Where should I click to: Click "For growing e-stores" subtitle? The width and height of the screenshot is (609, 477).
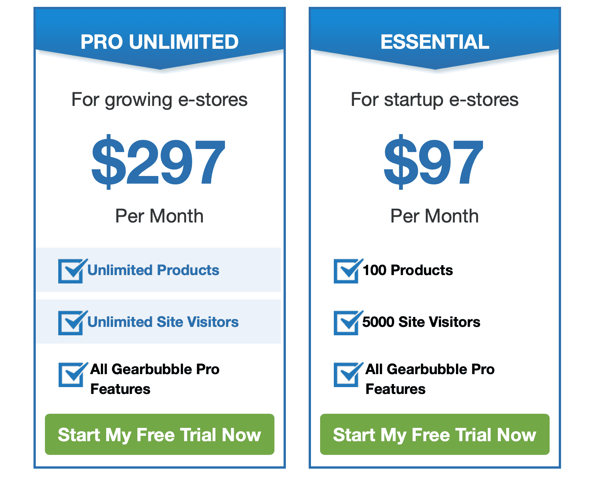[159, 100]
